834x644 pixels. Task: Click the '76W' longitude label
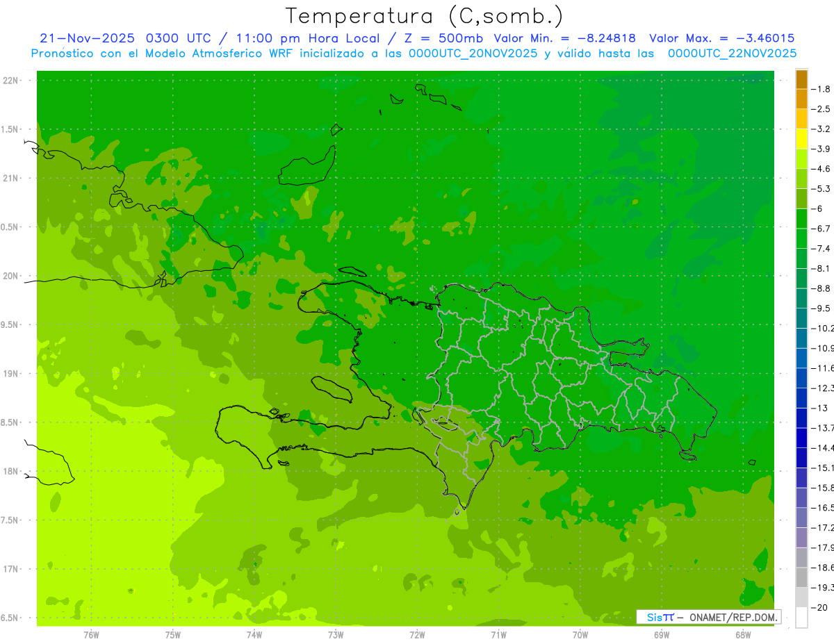click(91, 635)
